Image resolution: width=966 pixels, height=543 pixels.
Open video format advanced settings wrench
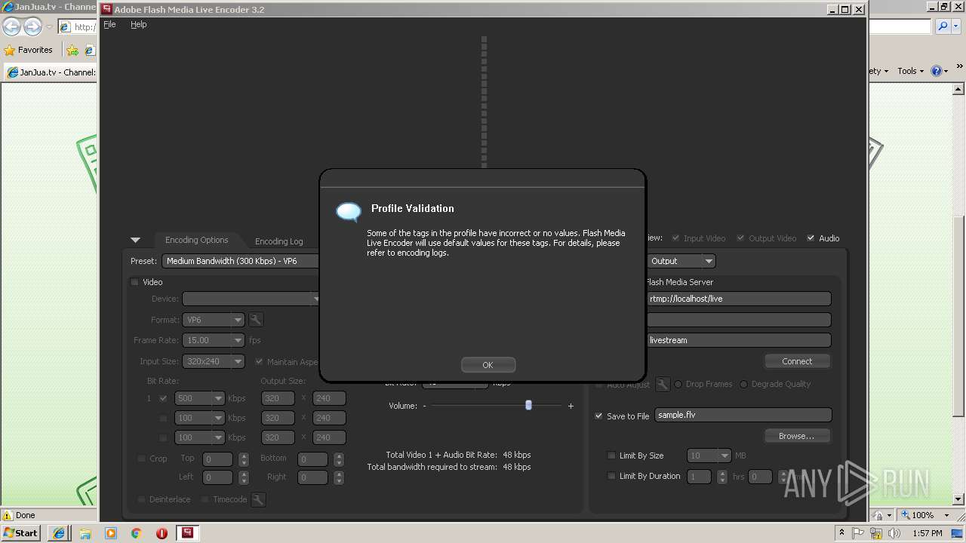tap(256, 320)
